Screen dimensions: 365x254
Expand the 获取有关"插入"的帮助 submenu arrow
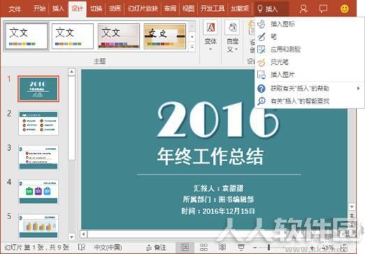(x=359, y=89)
